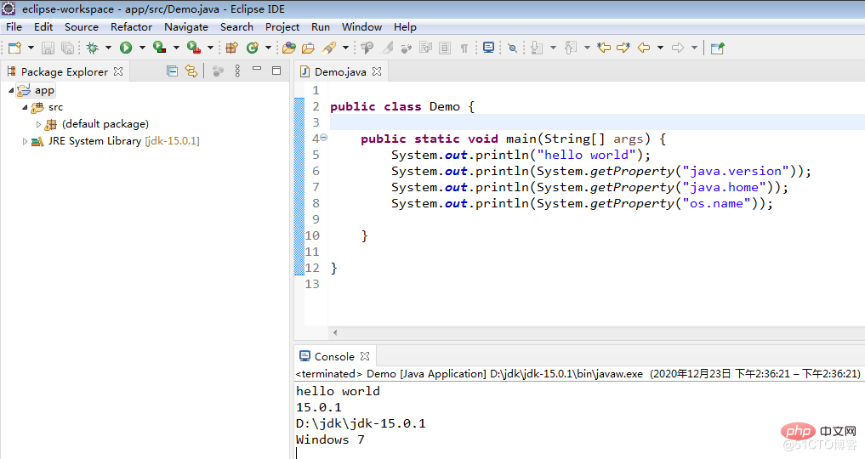Click Collapse All in Package Explorer
This screenshot has width=865, height=459.
(172, 71)
